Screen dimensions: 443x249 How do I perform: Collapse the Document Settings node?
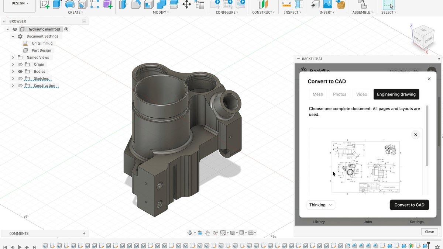pyautogui.click(x=13, y=37)
